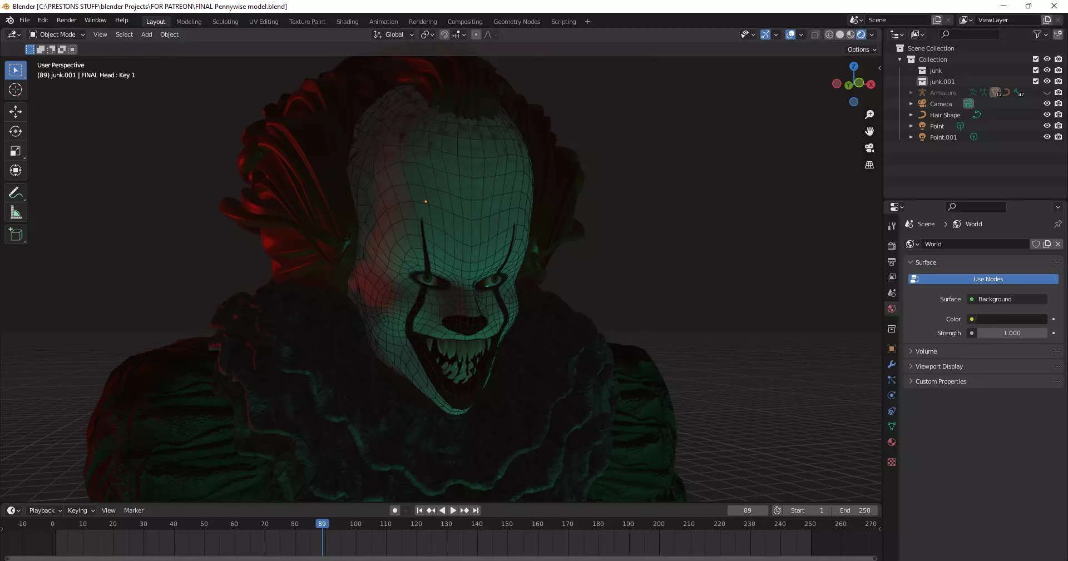Pick the Measure ruler tool
1068x561 pixels.
(x=16, y=212)
